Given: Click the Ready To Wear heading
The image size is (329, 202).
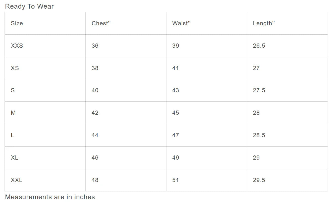Looking at the screenshot, I should tap(29, 6).
